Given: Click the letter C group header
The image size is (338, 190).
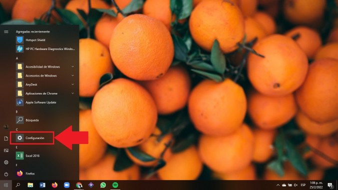Looking at the screenshot, I should 17,129.
